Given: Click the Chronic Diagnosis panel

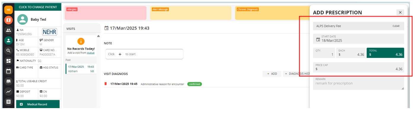Looking at the screenshot, I should pyautogui.click(x=272, y=13).
